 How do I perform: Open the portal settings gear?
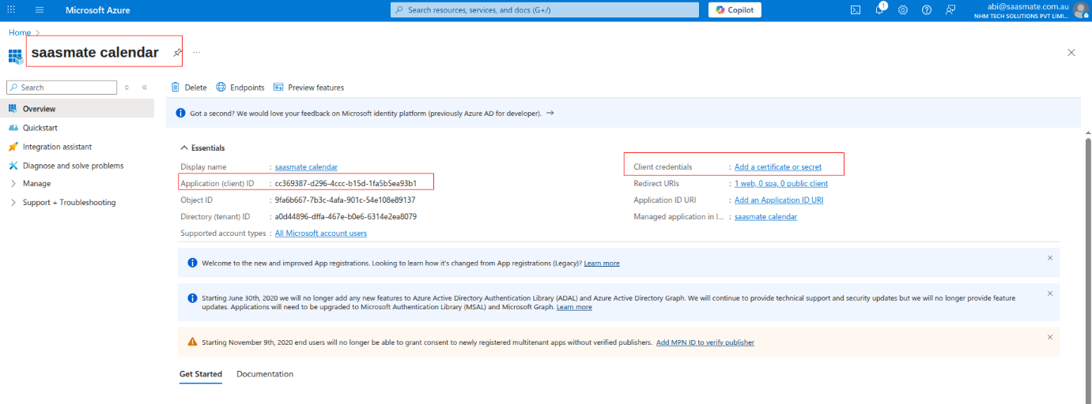pos(902,10)
